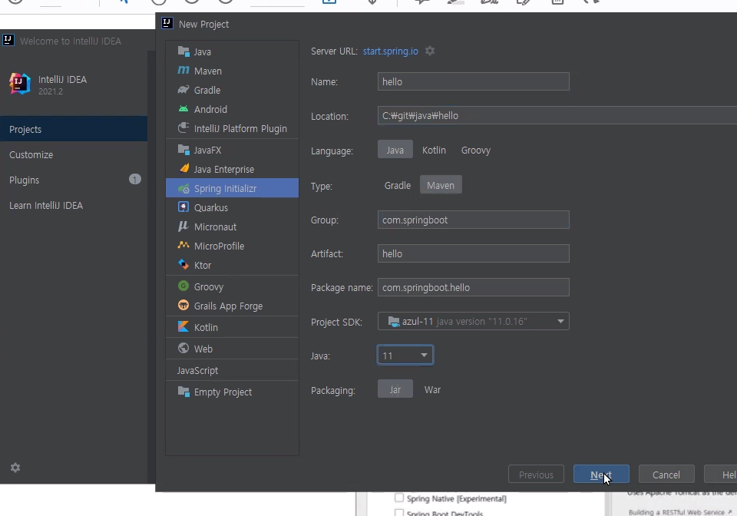Screen dimensions: 737x516
Task: Open Learn IntelliJ IDEA tab
Action: coord(74,205)
